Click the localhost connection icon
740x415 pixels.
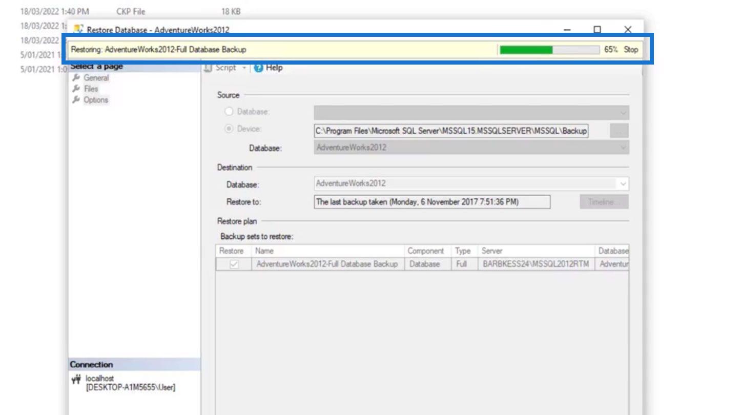pos(76,380)
